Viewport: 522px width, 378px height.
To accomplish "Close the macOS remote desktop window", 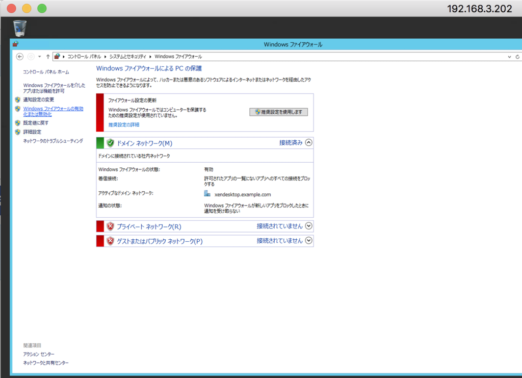I will click(11, 8).
